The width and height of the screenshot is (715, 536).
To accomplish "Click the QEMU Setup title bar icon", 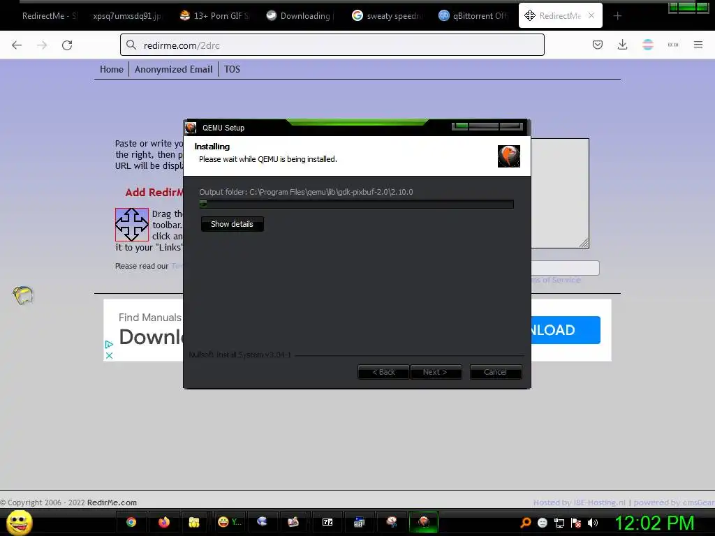I will coord(191,128).
